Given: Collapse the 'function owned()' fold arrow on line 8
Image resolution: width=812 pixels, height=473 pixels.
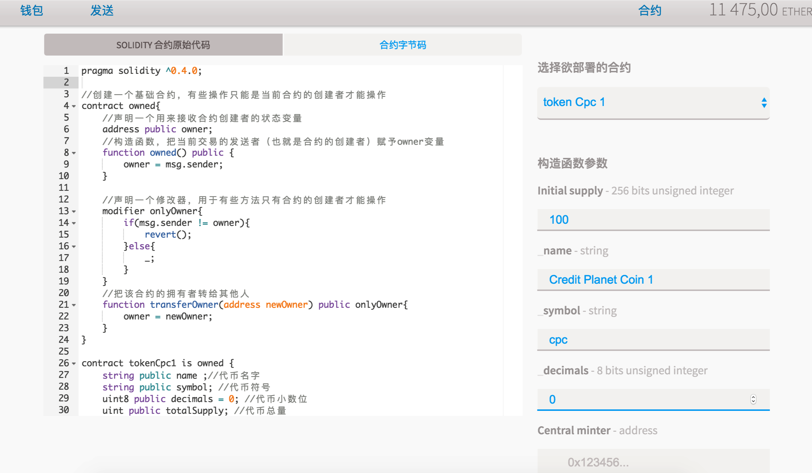Looking at the screenshot, I should tap(74, 153).
